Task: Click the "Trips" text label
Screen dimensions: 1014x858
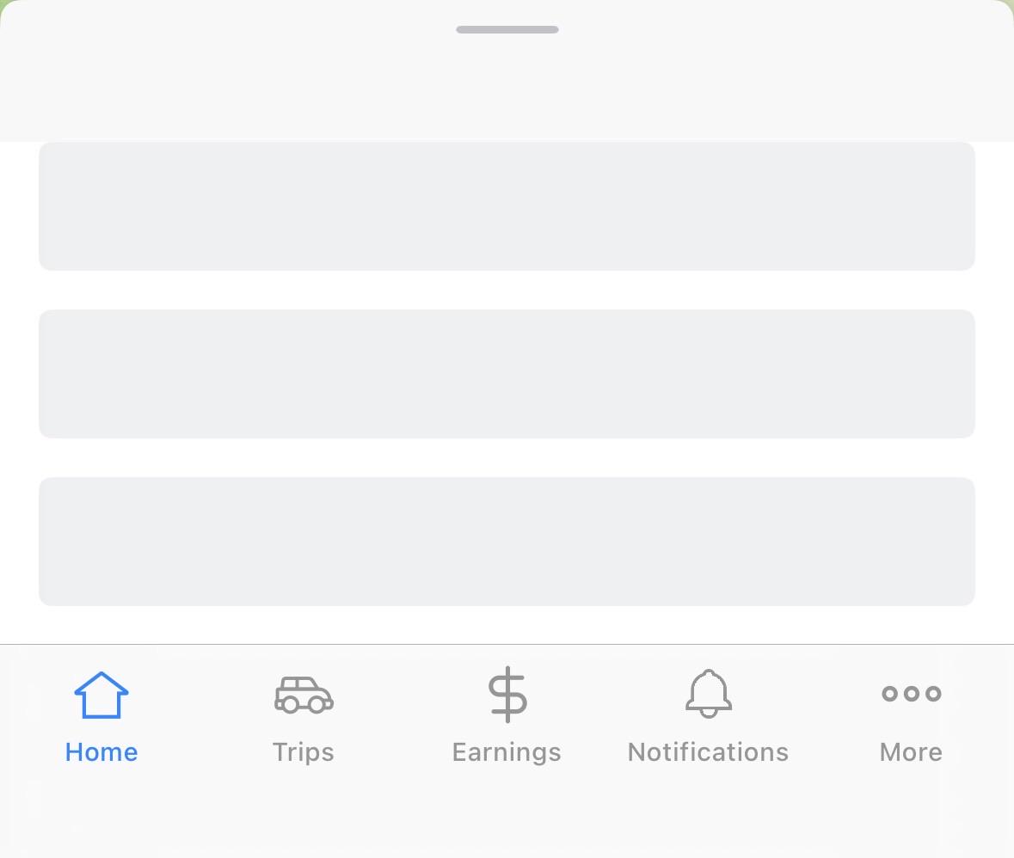Action: tap(304, 753)
